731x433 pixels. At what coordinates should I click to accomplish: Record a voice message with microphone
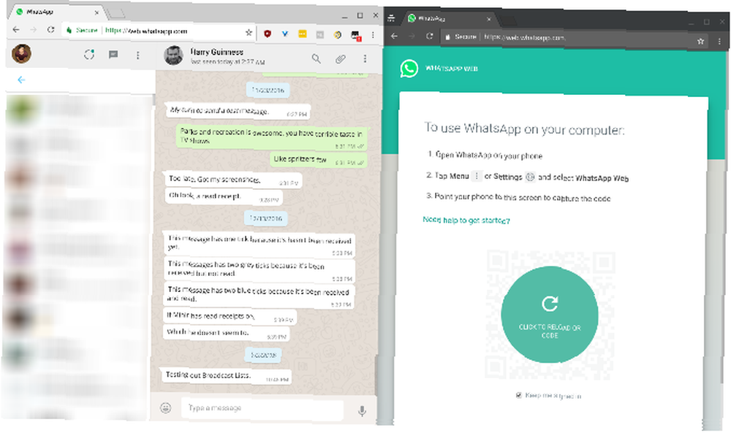[362, 410]
